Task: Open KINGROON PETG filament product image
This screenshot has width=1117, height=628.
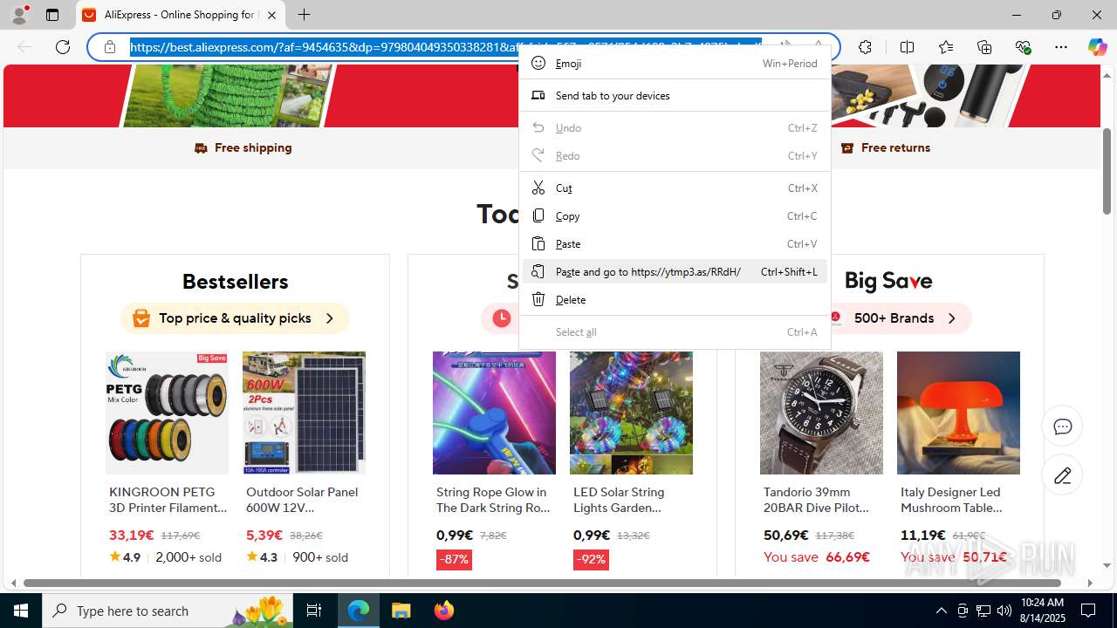Action: click(x=168, y=413)
